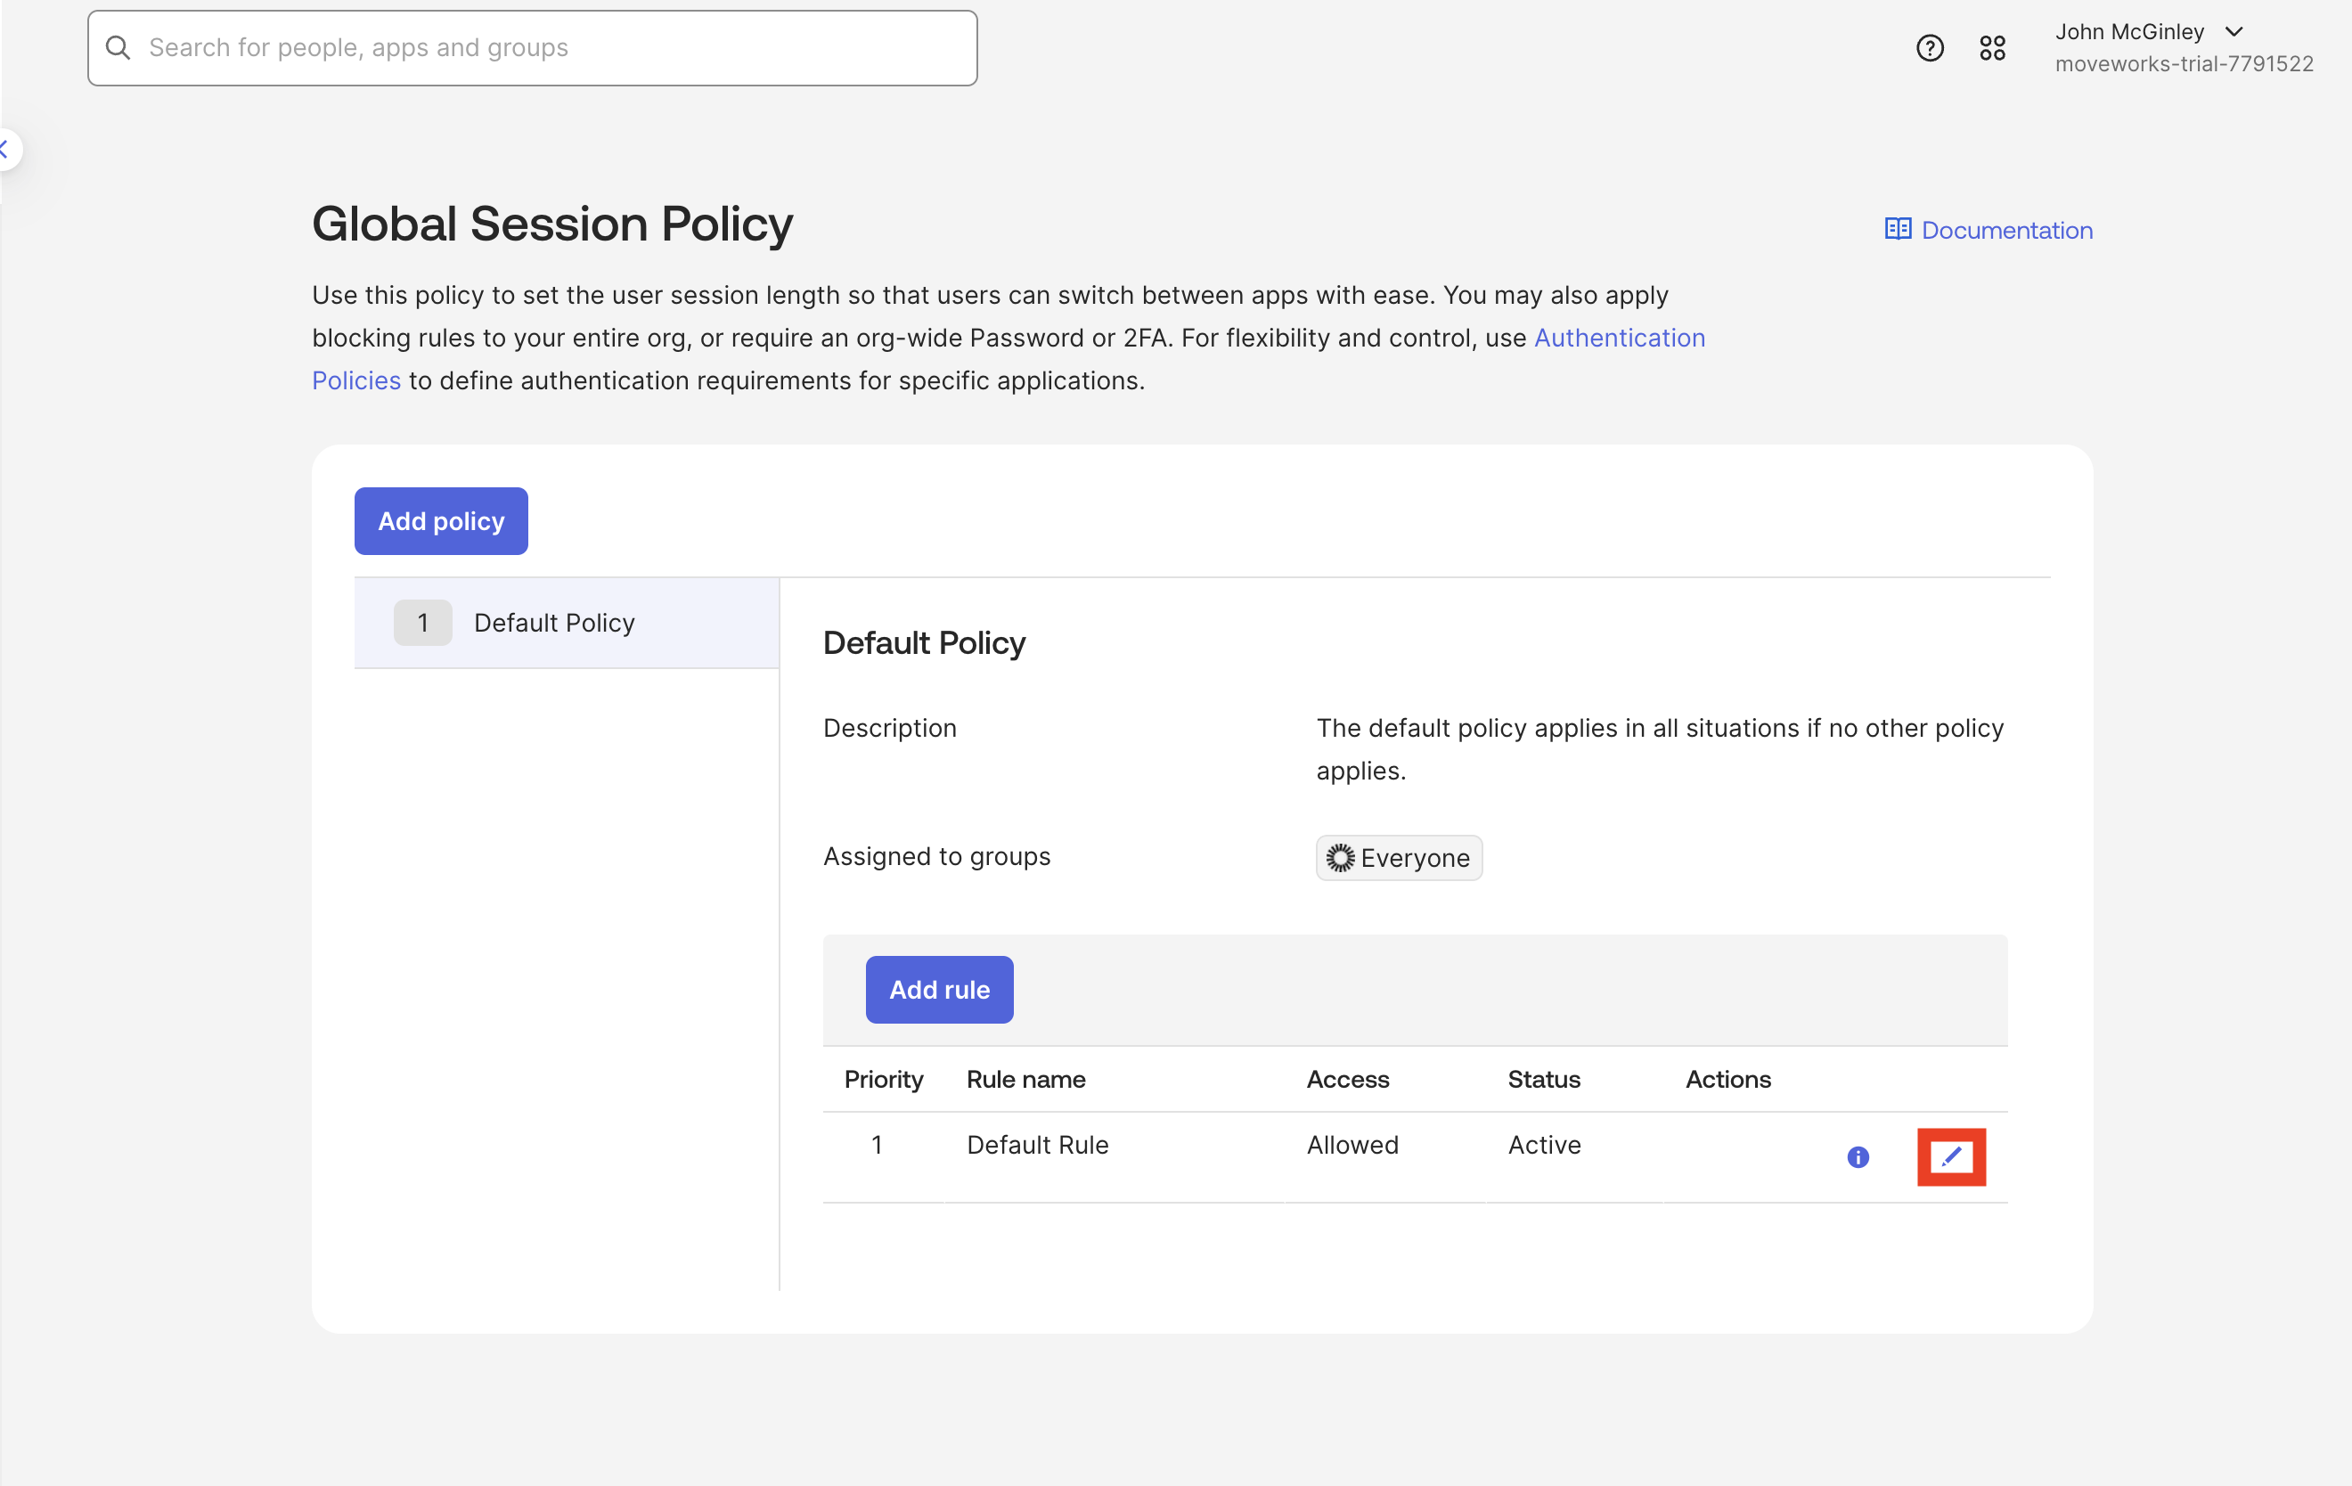Click the dropdown chevron beside John McGinley

pos(2234,32)
